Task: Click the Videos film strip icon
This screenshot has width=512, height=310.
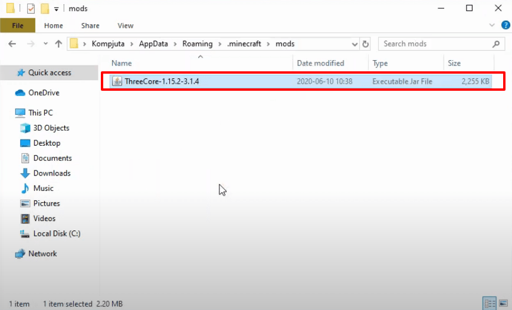Action: click(x=25, y=219)
